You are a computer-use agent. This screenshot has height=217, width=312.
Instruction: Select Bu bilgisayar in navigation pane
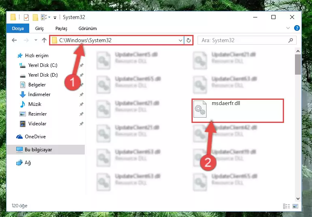[x=45, y=150]
